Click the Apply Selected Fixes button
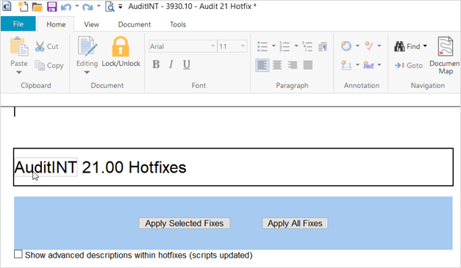This screenshot has width=461, height=268. [185, 223]
